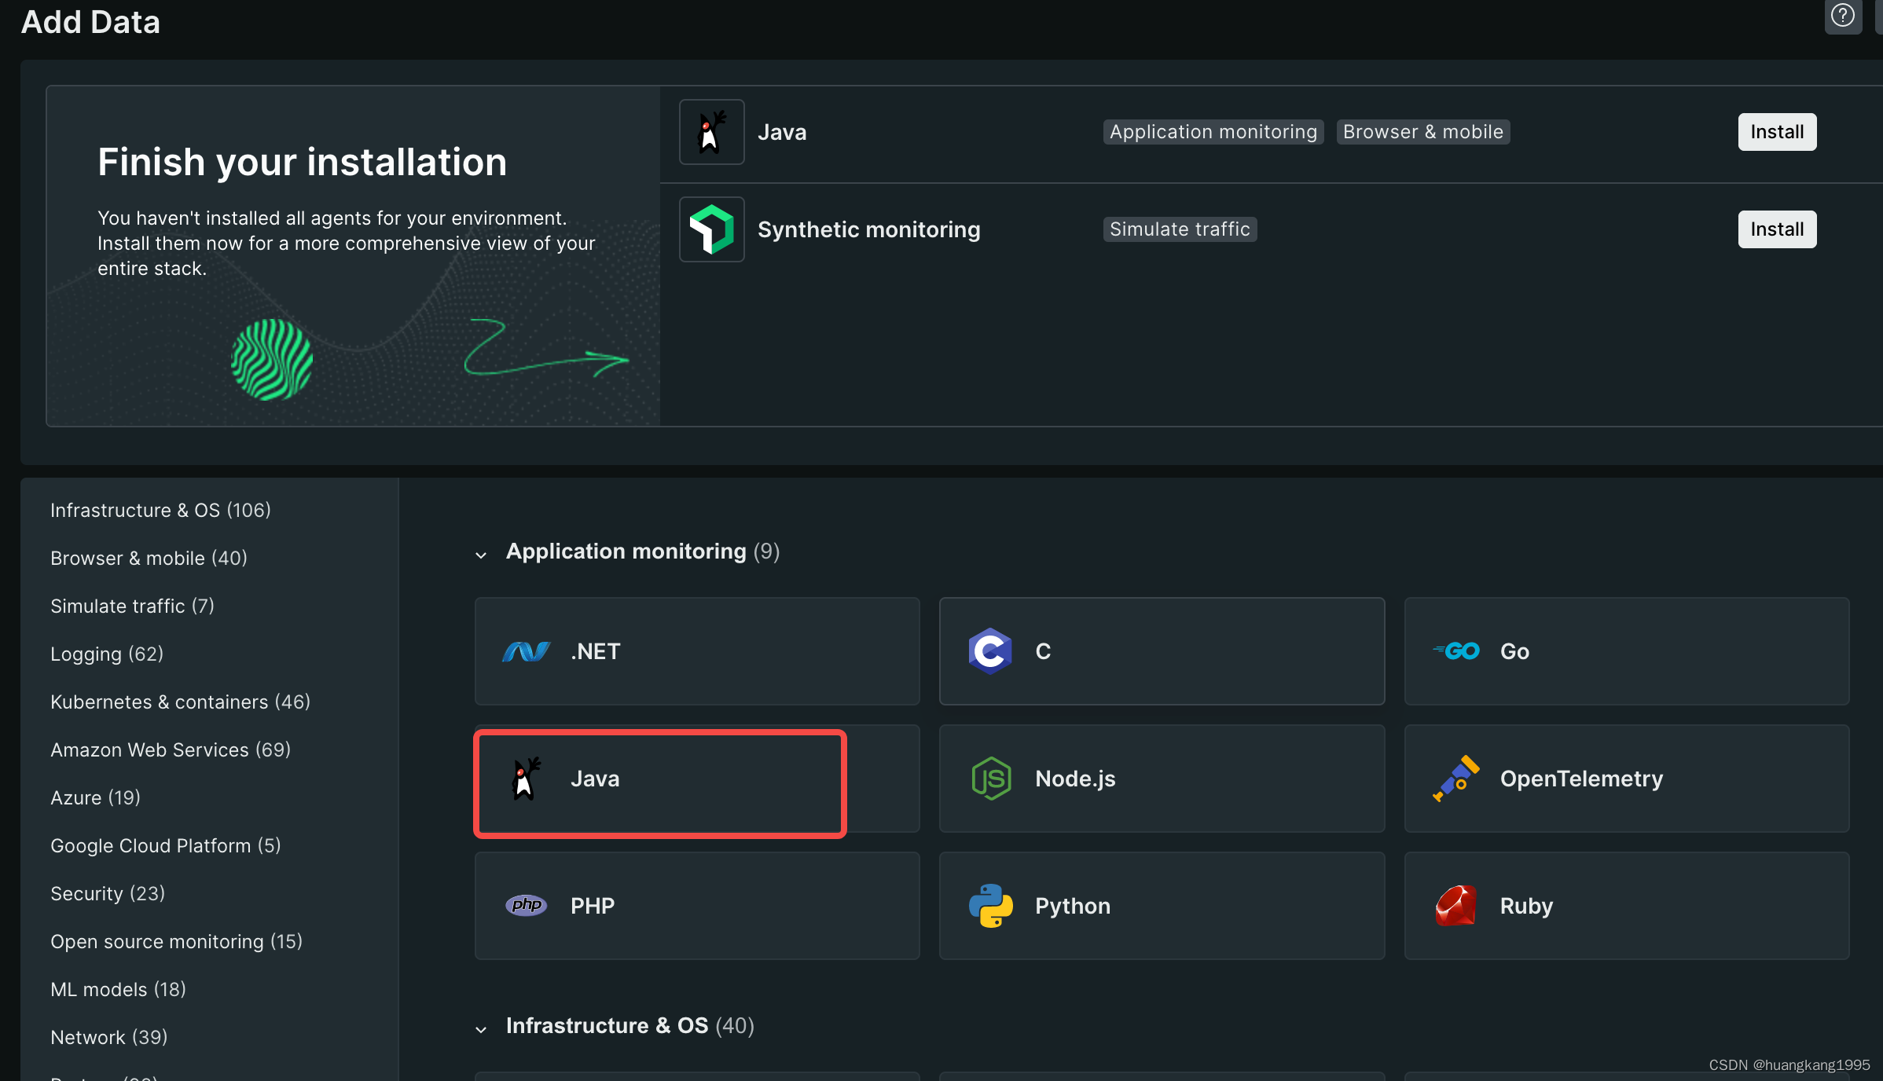The width and height of the screenshot is (1883, 1081).
Task: Select Infrastructure & OS (106) category
Action: 160,508
